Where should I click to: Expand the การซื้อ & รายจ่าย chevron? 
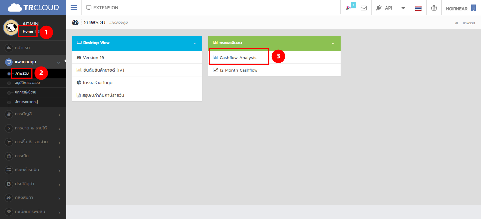click(x=59, y=143)
